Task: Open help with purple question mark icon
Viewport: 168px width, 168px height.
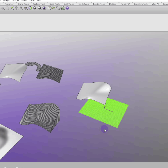Action: pyautogui.click(x=67, y=8)
